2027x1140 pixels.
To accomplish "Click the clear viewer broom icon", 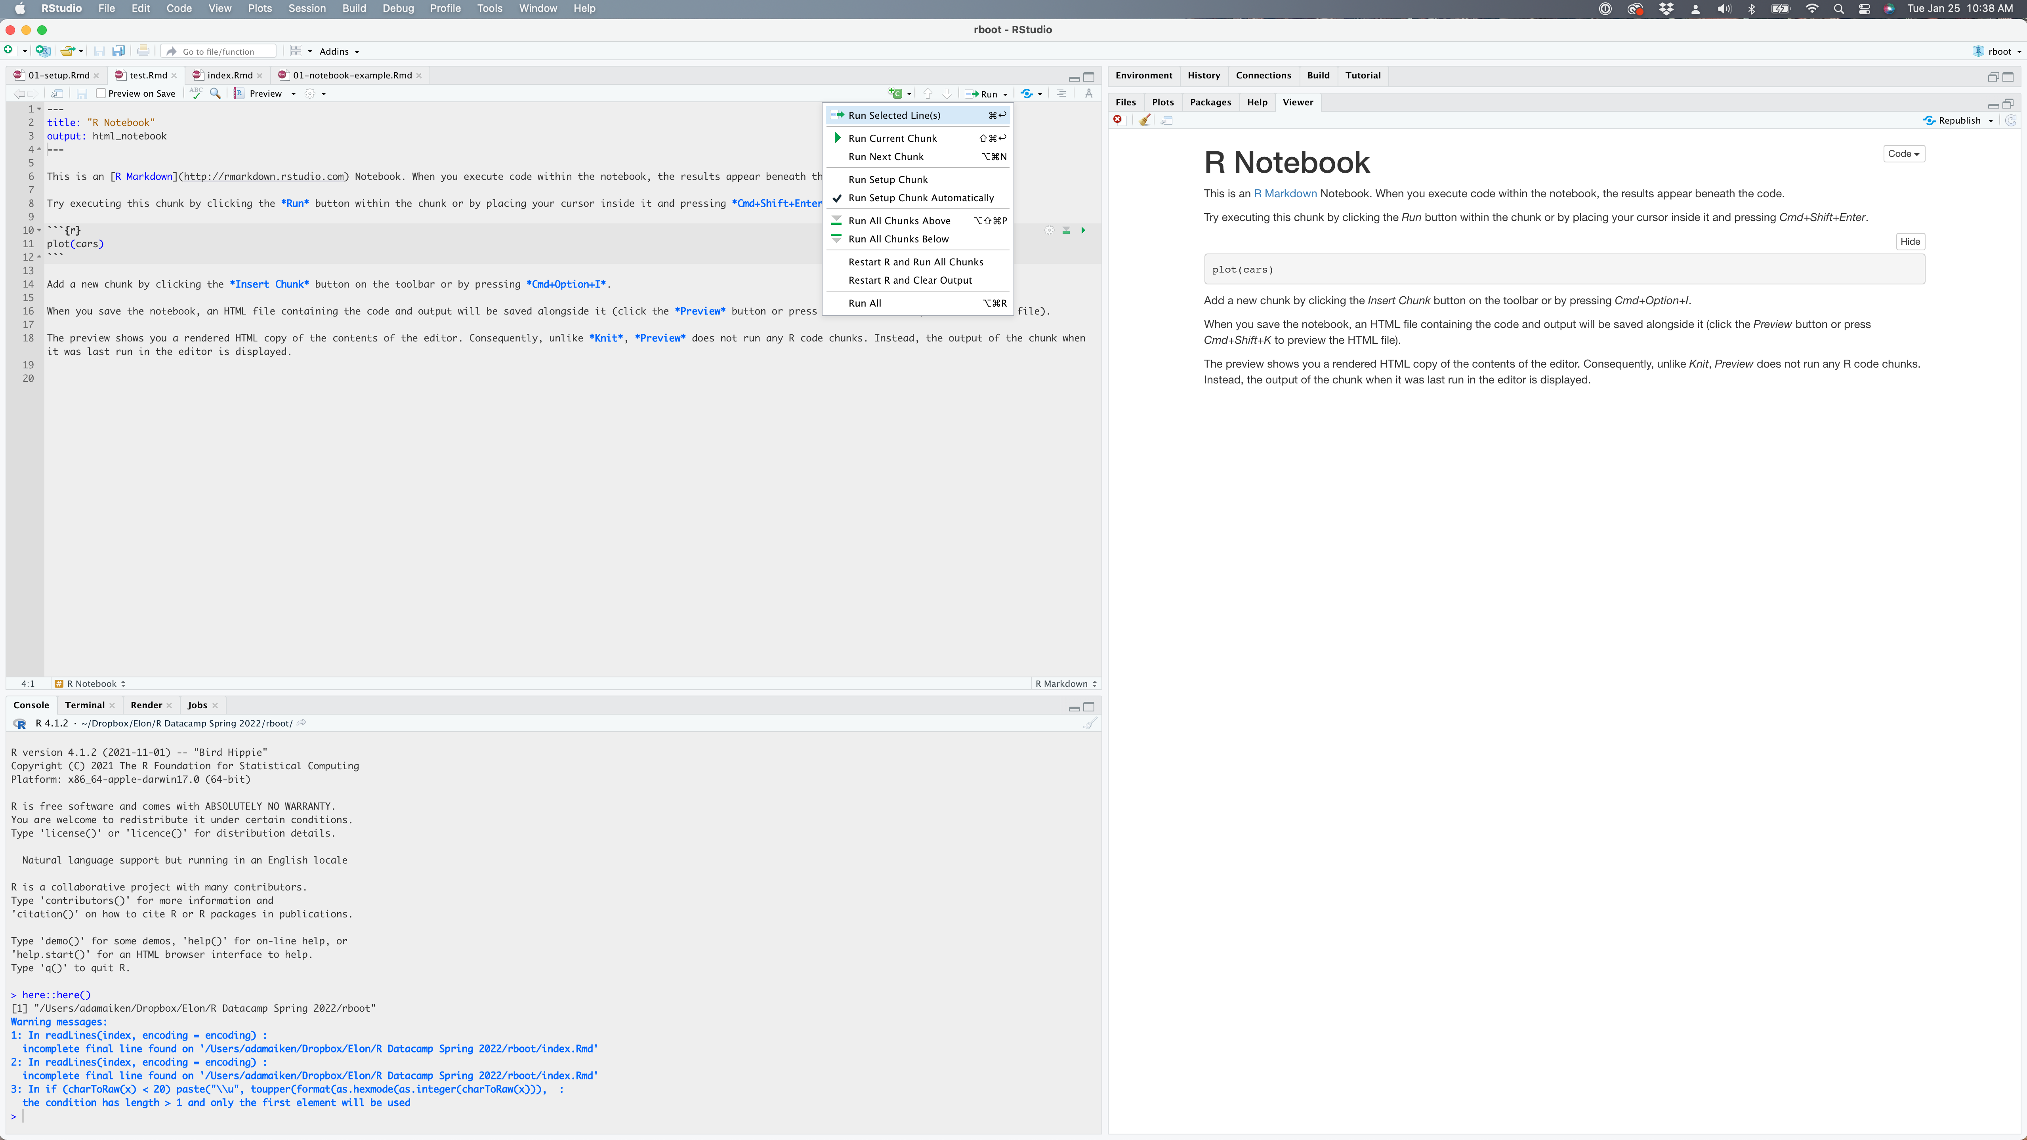I will 1144,120.
